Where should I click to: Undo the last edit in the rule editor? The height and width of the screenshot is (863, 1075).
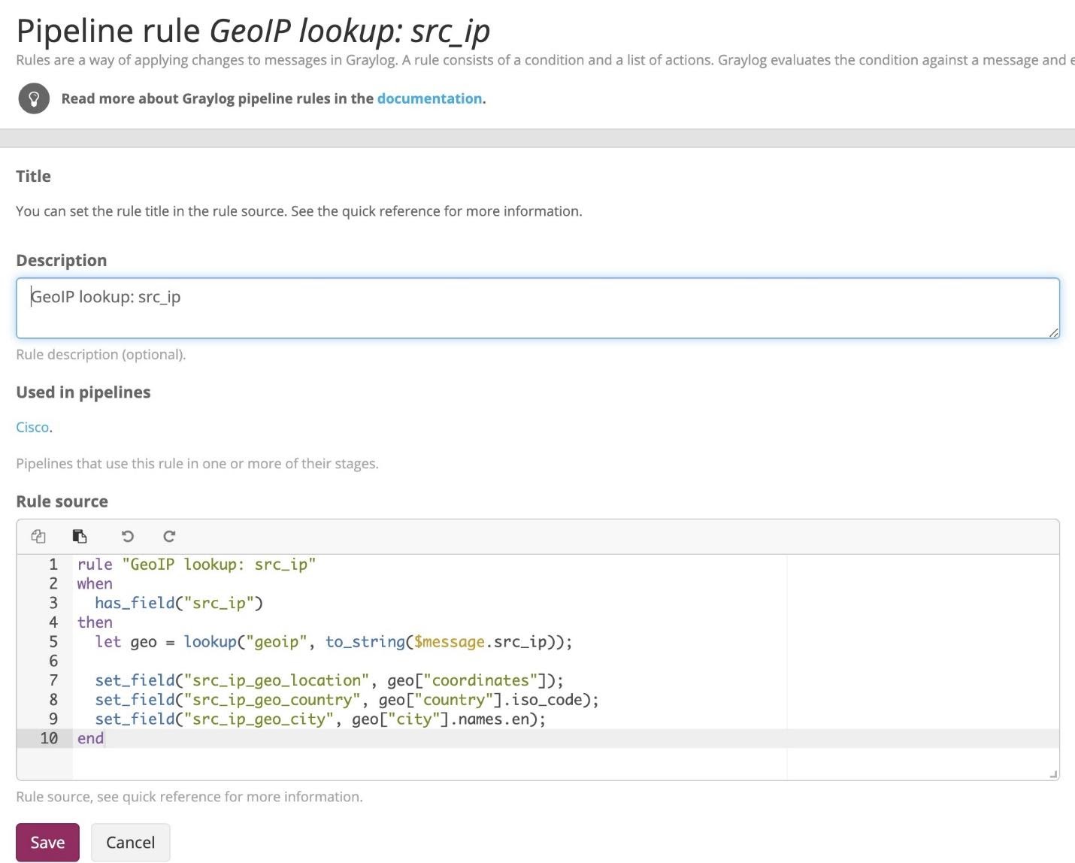(x=127, y=536)
